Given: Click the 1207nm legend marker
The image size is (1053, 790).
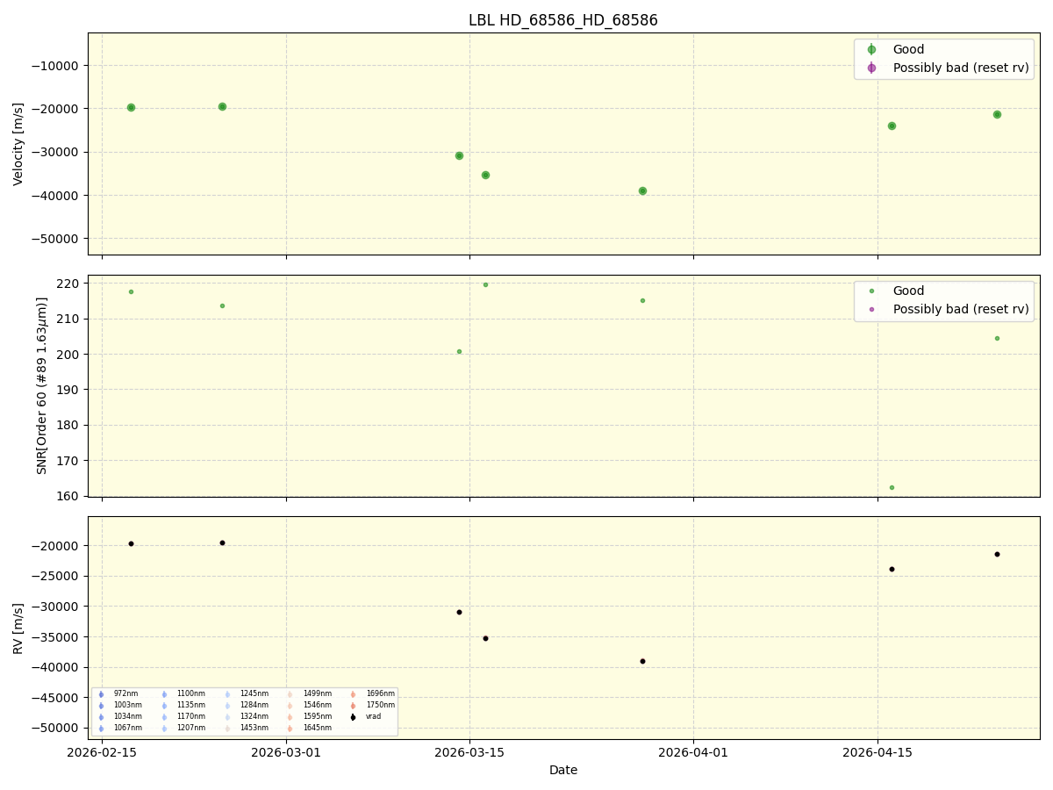Looking at the screenshot, I should click(x=164, y=729).
